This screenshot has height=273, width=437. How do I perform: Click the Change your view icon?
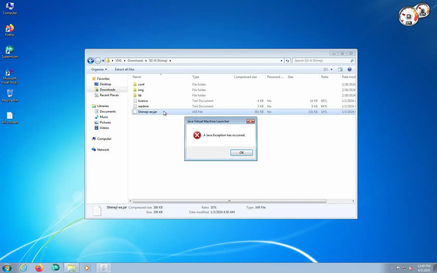pyautogui.click(x=326, y=69)
